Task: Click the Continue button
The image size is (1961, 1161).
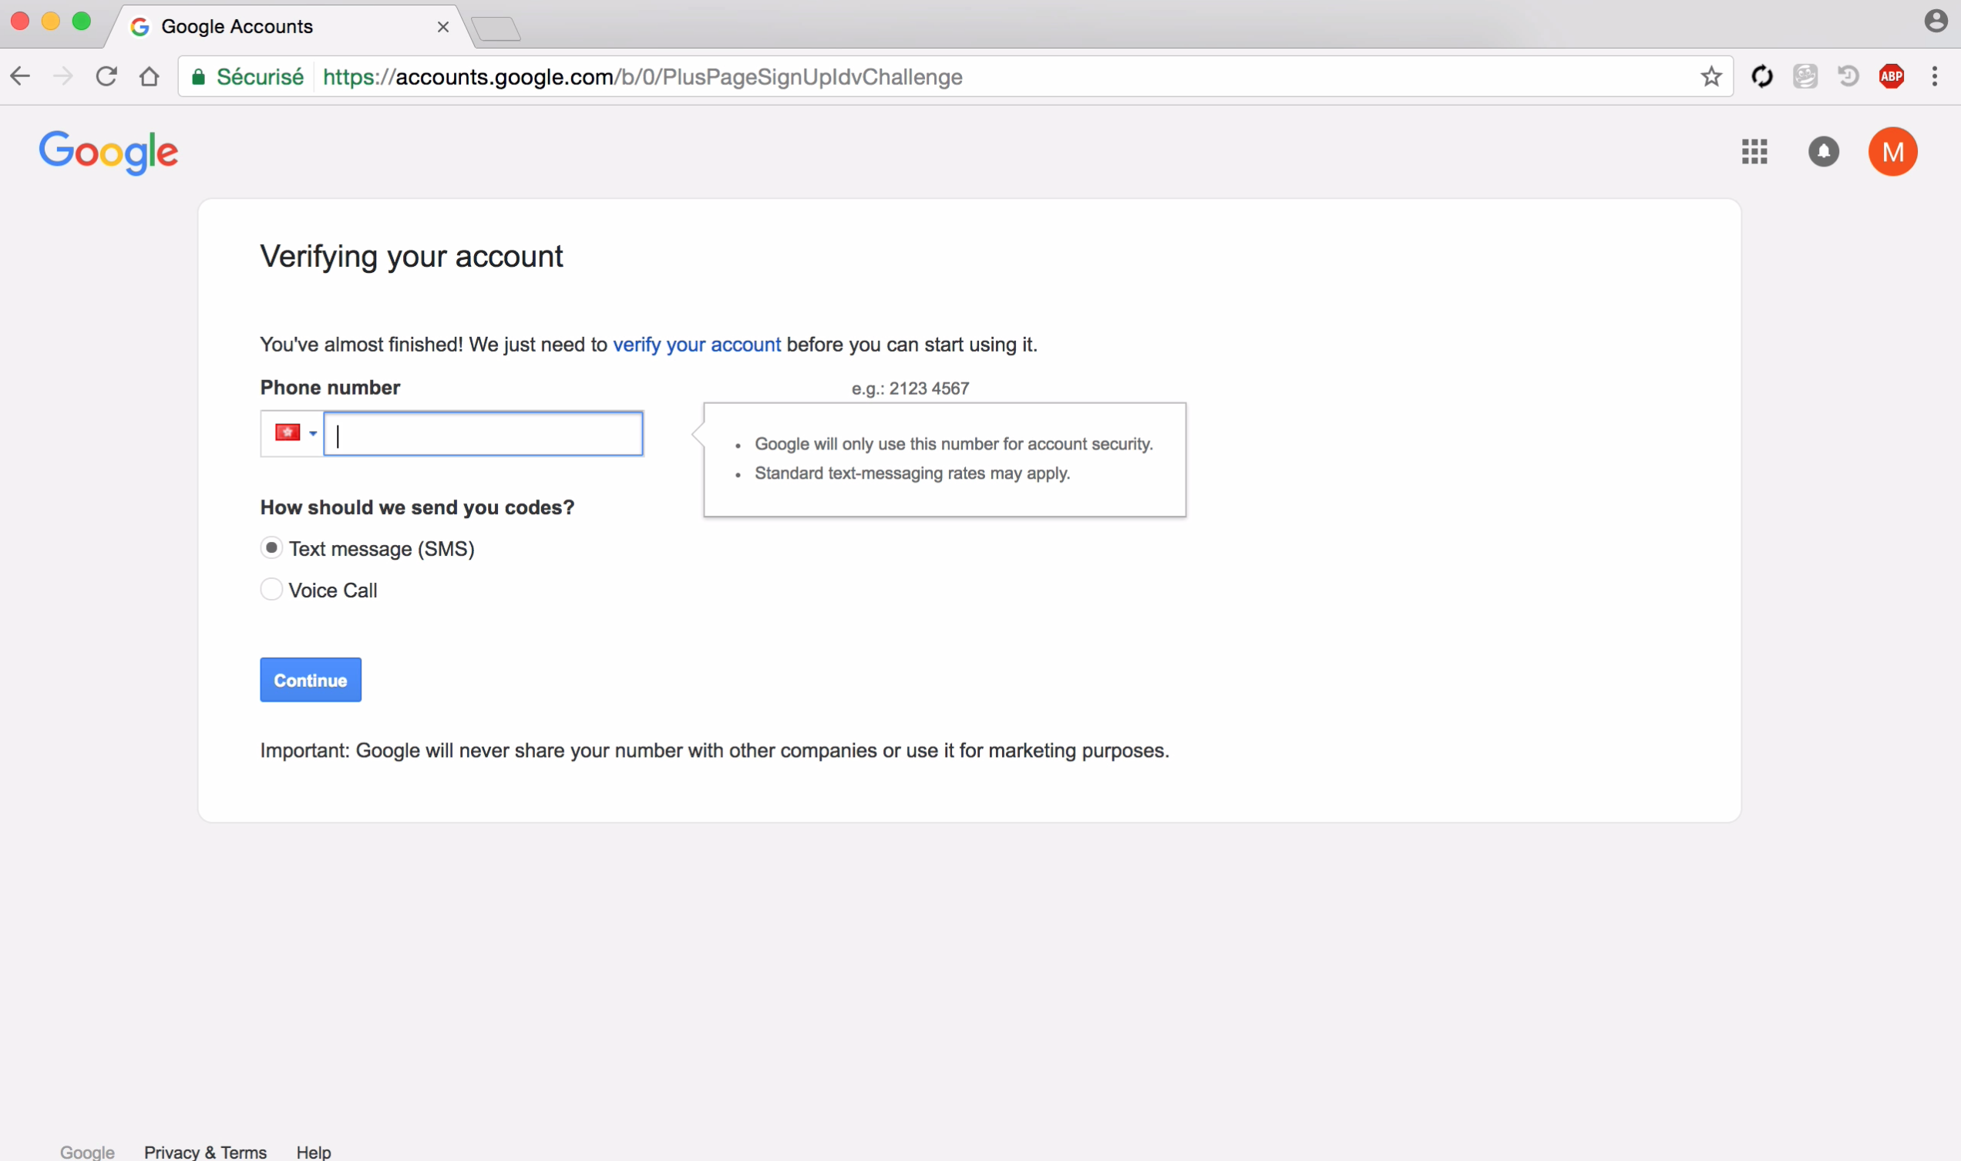Action: (x=311, y=680)
